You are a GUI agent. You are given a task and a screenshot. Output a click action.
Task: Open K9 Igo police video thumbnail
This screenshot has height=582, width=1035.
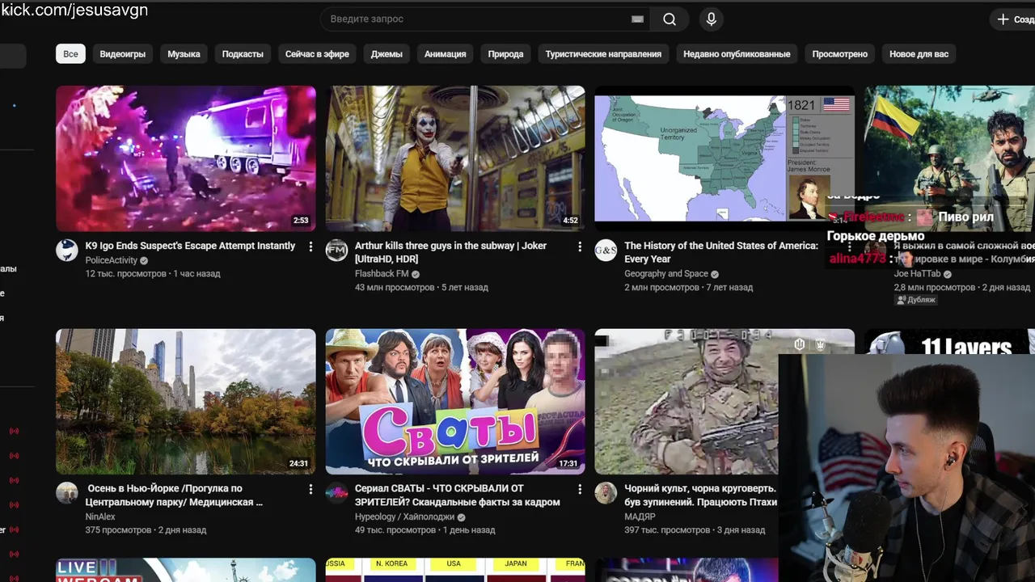coord(186,158)
